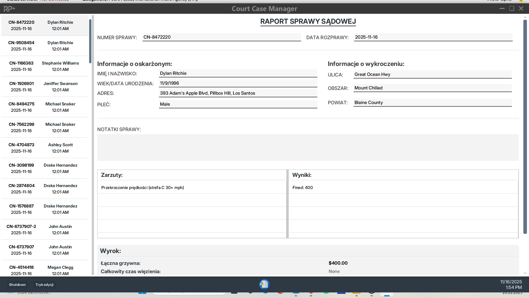Screen dimensions: 529x298
Task: Select Megan Clegg case CN-4514418
Action: (x=45, y=270)
